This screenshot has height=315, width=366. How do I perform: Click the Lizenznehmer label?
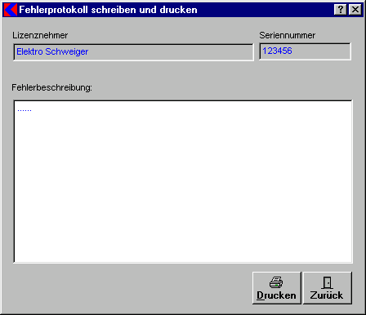[40, 35]
